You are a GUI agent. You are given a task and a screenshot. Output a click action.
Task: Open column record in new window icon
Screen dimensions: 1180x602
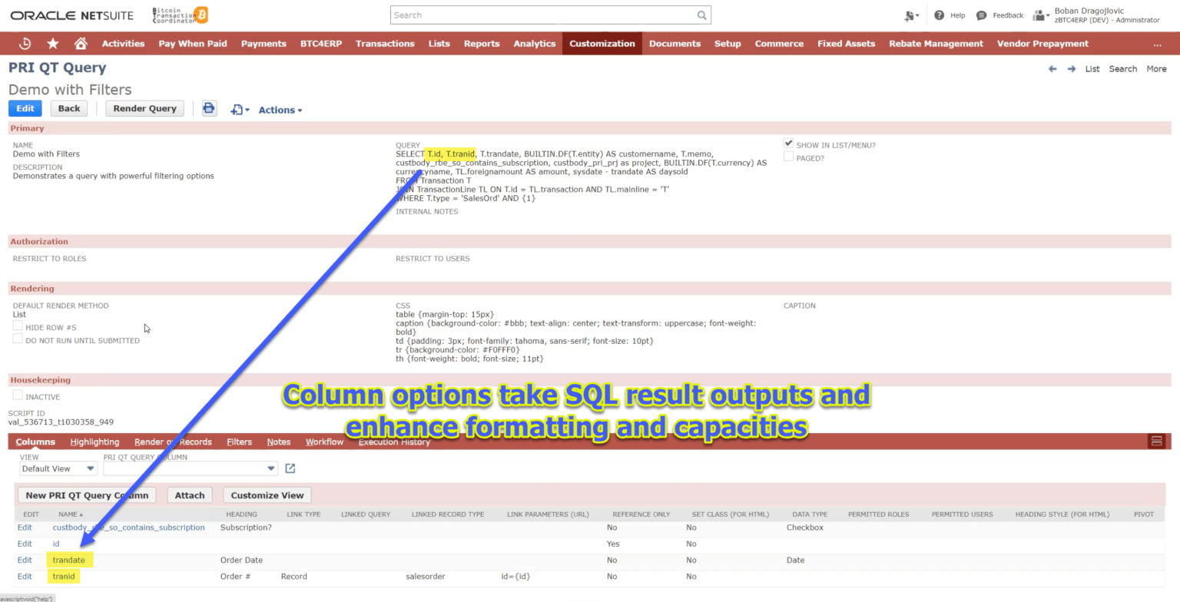pyautogui.click(x=291, y=468)
